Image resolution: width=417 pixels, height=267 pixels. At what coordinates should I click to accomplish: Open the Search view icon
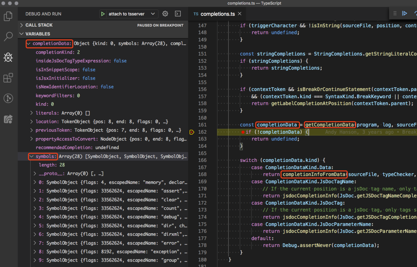8,36
